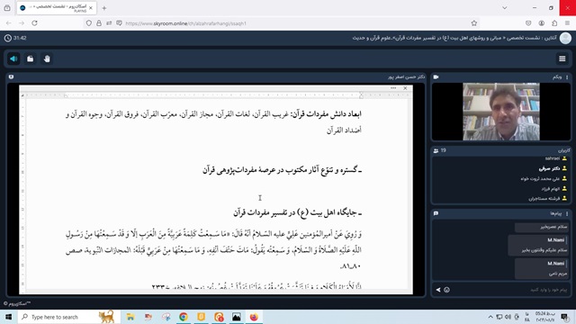Open the Firefox account icon
The width and height of the screenshot is (576, 324).
(542, 23)
